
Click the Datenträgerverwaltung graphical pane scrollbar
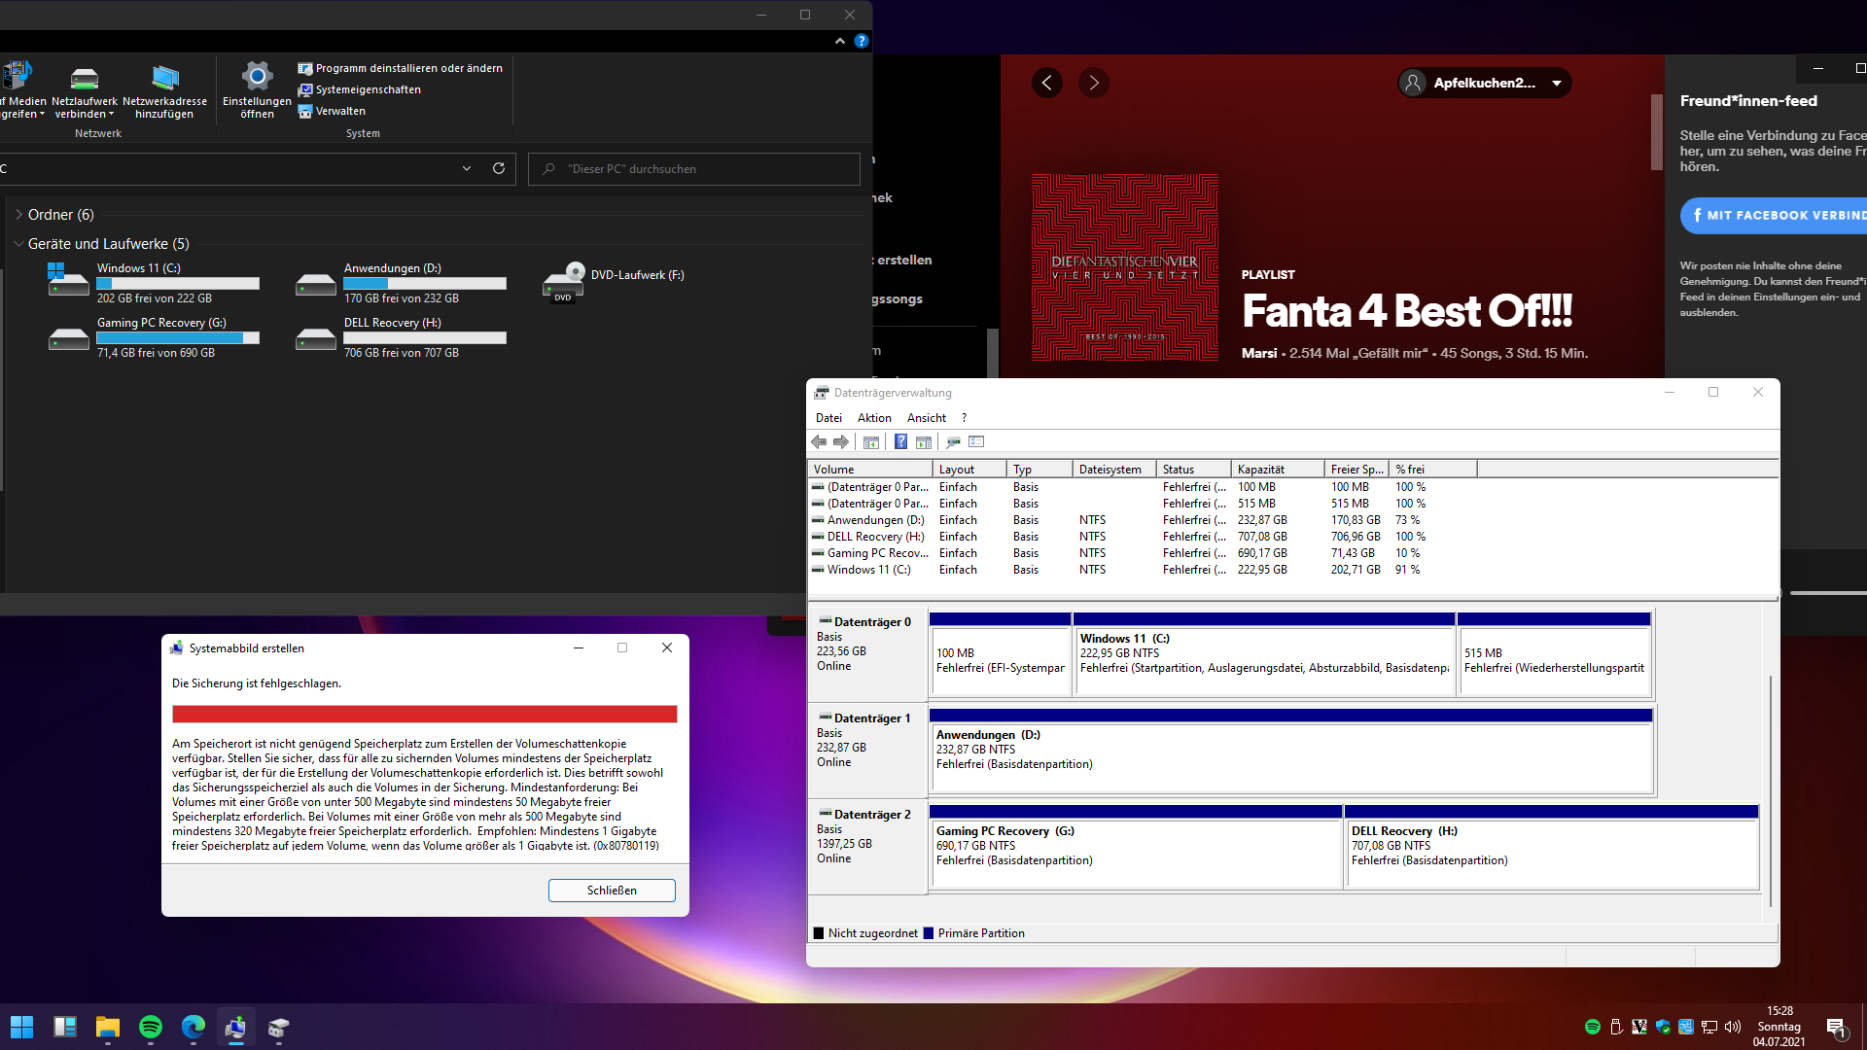(x=1771, y=790)
